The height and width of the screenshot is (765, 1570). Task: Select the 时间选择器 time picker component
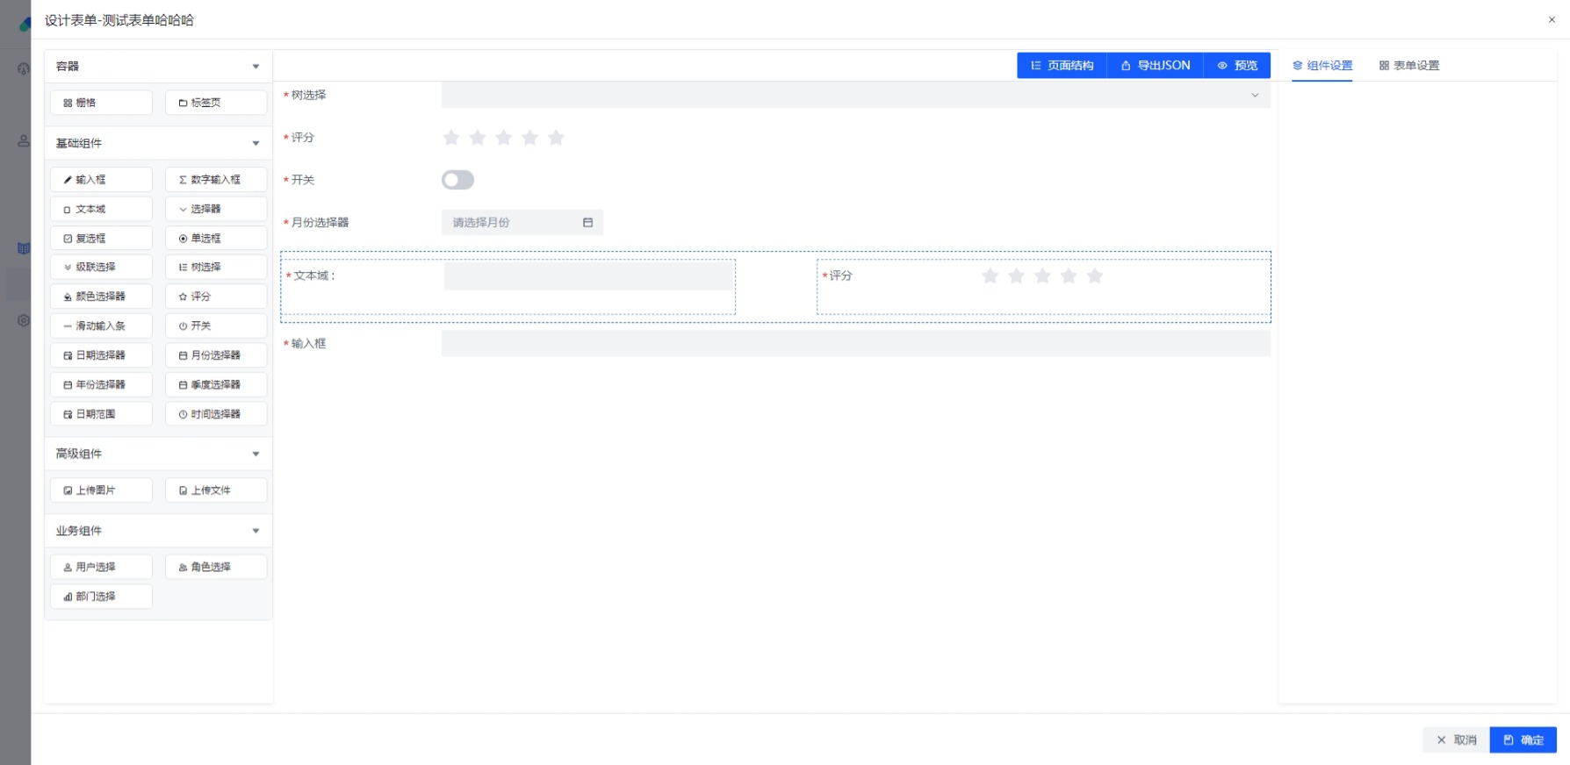[x=216, y=414]
